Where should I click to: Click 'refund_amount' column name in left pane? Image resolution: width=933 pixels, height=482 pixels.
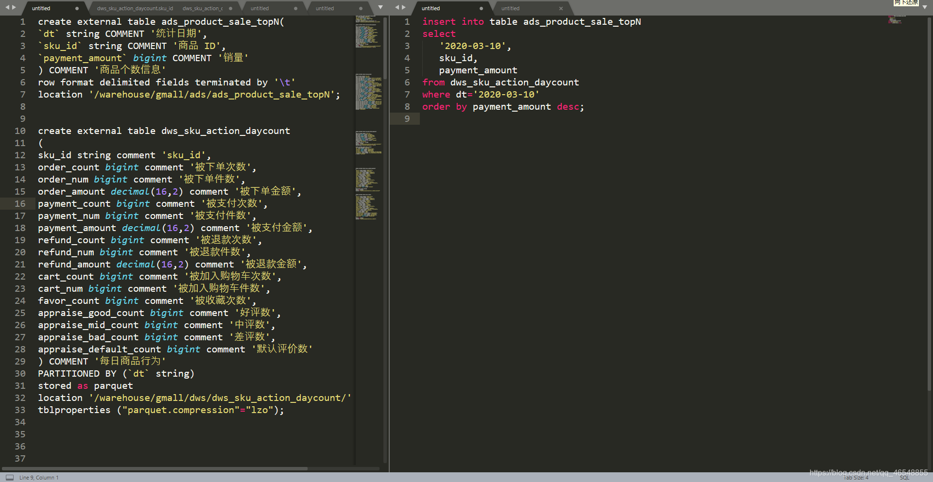74,265
